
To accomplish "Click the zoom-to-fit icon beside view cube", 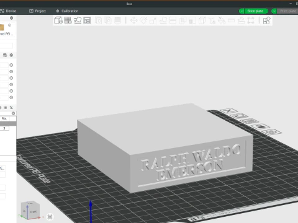I will tap(50, 217).
